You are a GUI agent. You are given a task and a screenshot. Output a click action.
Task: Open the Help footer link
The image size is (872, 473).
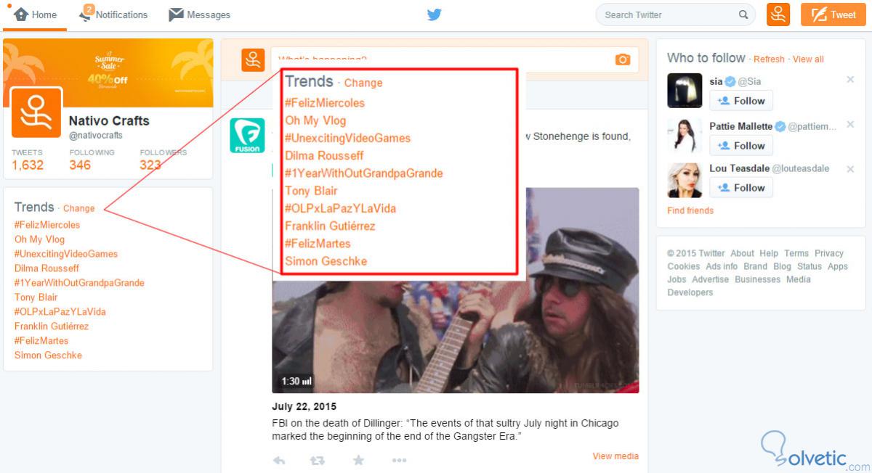pyautogui.click(x=769, y=254)
